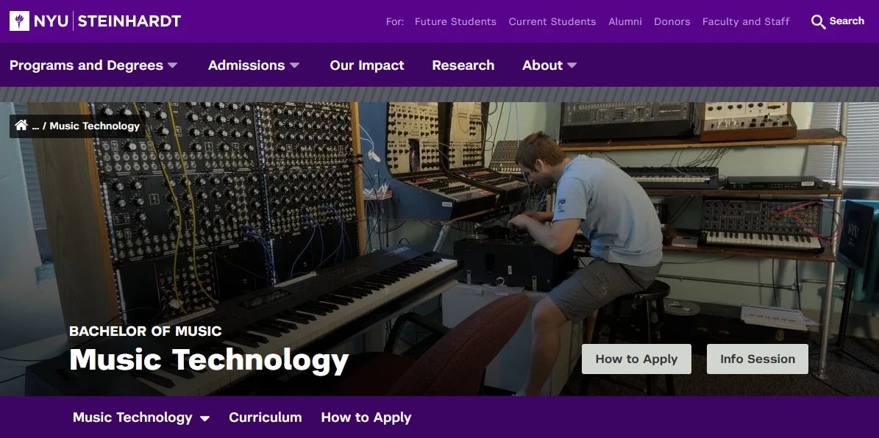Click the search magnifying glass icon
This screenshot has width=879, height=438.
[x=818, y=22]
